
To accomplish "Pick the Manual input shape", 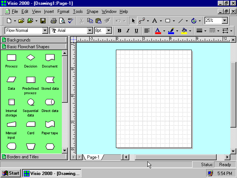I will [x=11, y=124].
